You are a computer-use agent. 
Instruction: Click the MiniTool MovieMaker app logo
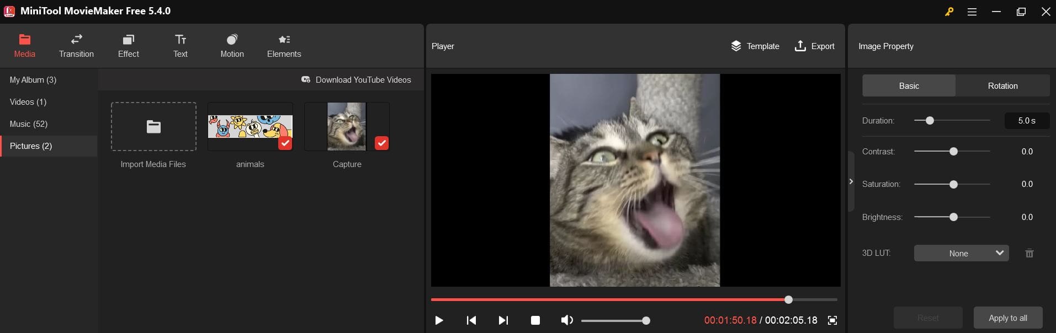pyautogui.click(x=9, y=11)
